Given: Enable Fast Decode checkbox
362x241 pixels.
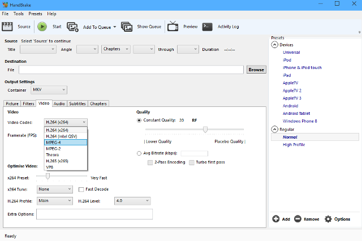Looking at the screenshot, I should tap(81, 190).
